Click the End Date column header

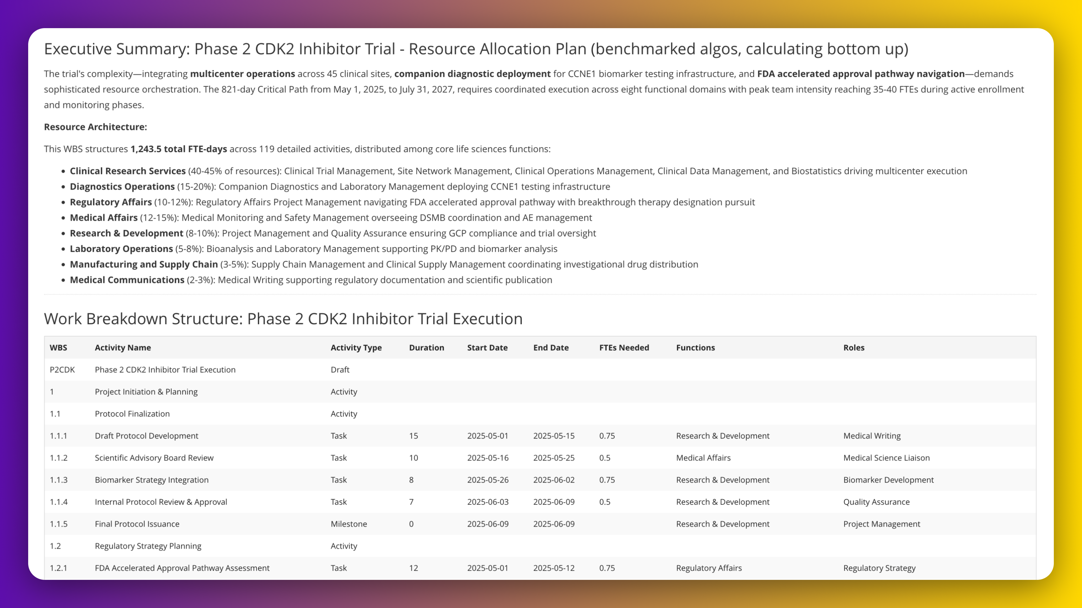[551, 347]
